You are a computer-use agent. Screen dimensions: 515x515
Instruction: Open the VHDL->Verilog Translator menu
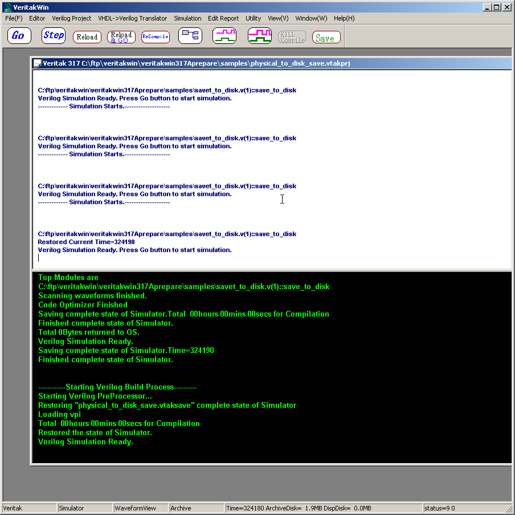point(132,18)
